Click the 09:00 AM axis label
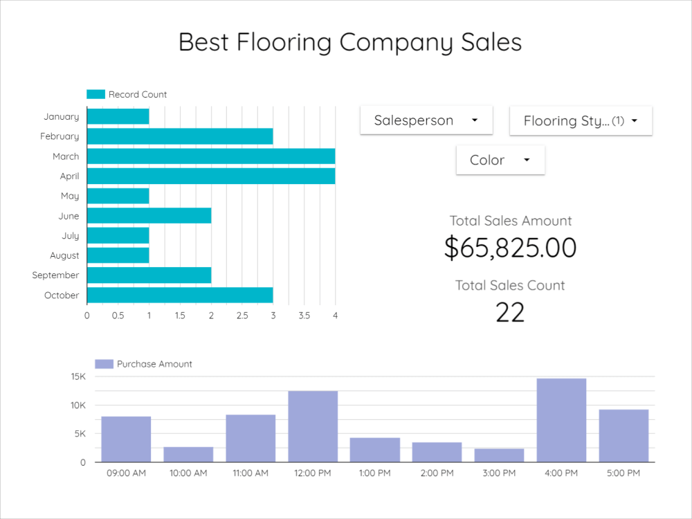 pos(126,473)
